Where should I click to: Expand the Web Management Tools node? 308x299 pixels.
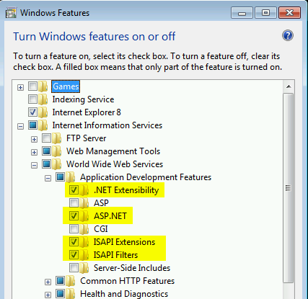pyautogui.click(x=35, y=152)
